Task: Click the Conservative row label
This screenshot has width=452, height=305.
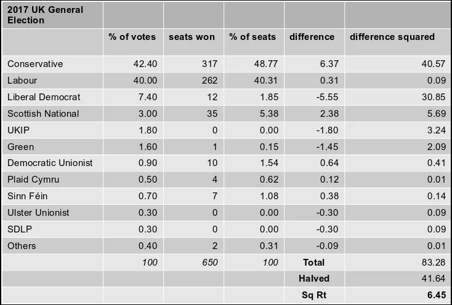Action: click(35, 63)
